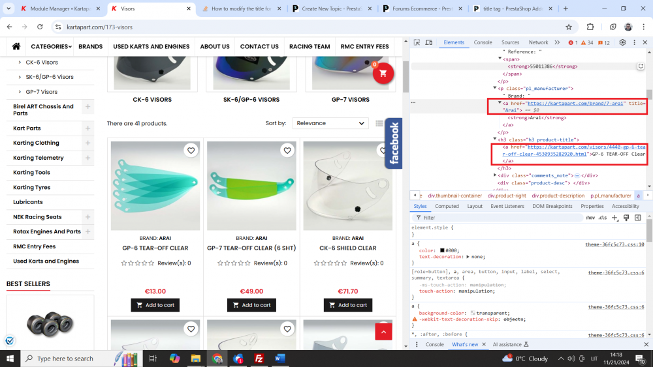
Task: Click the red scroll-to-top button
Action: tap(383, 332)
